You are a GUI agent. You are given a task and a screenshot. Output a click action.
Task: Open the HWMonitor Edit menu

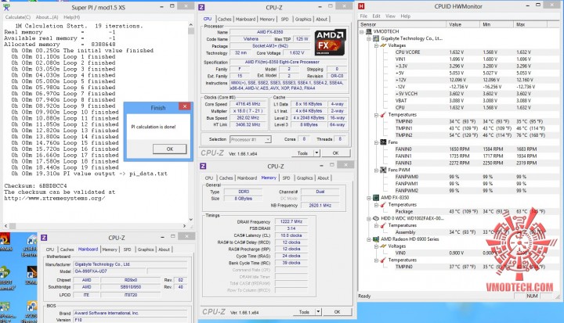coord(376,16)
